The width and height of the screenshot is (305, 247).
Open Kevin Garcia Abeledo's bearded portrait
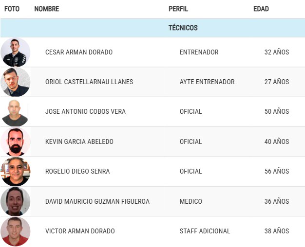coord(15,141)
